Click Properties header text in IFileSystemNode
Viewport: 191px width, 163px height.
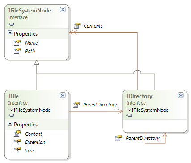pos(26,34)
